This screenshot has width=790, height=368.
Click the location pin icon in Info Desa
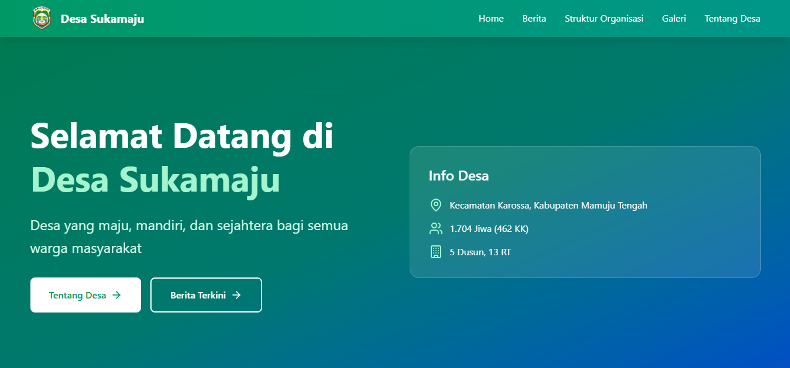[x=435, y=205]
